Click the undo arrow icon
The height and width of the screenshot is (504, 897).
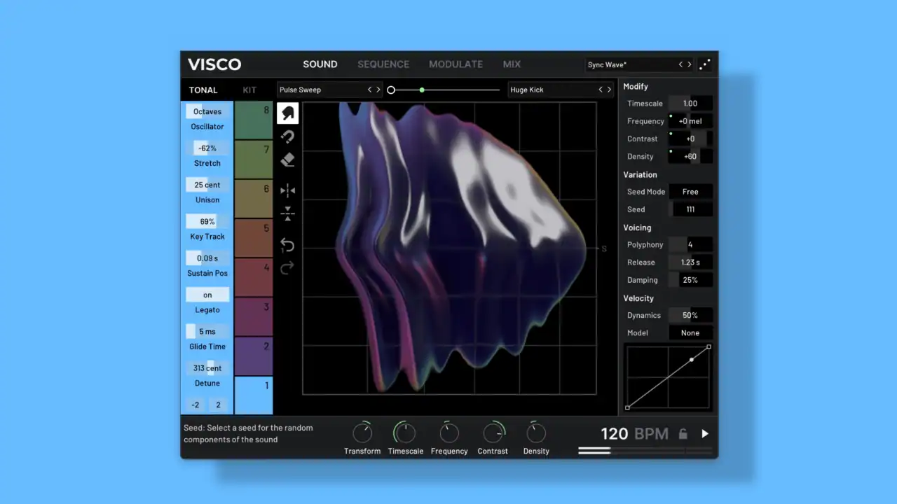(x=287, y=245)
